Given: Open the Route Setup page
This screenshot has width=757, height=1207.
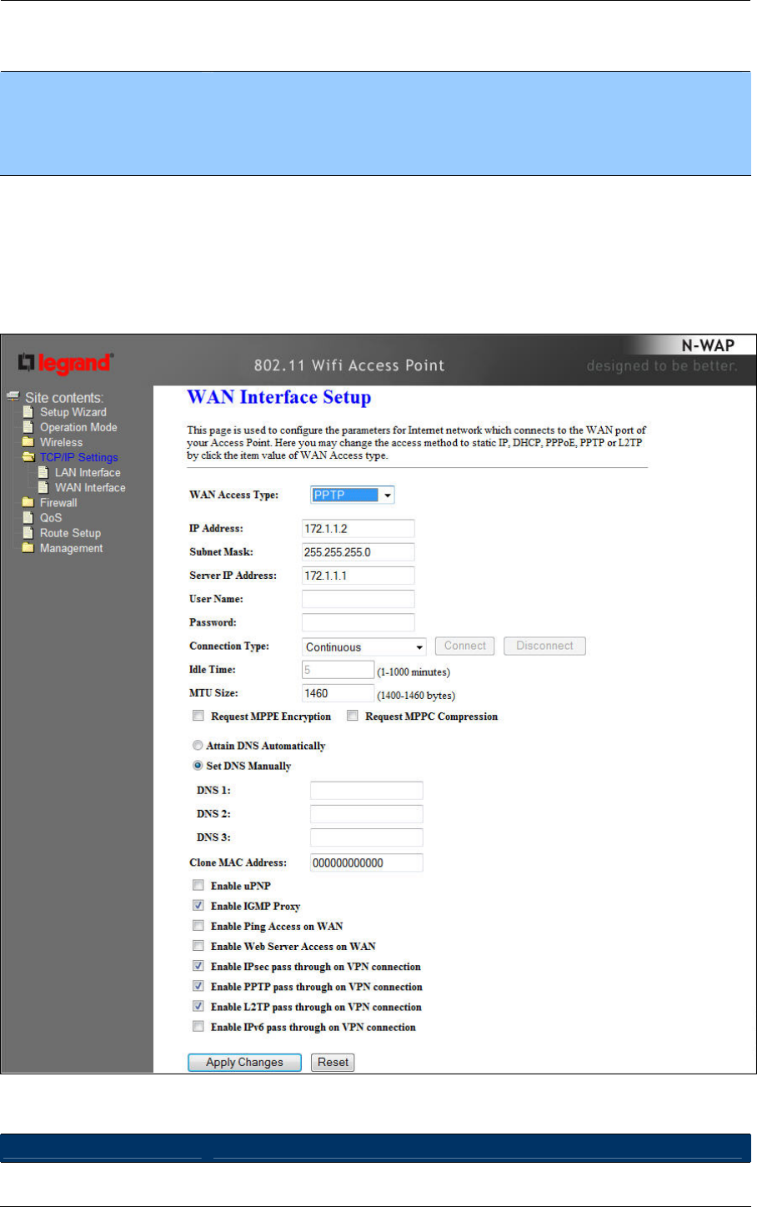Looking at the screenshot, I should click(x=70, y=532).
